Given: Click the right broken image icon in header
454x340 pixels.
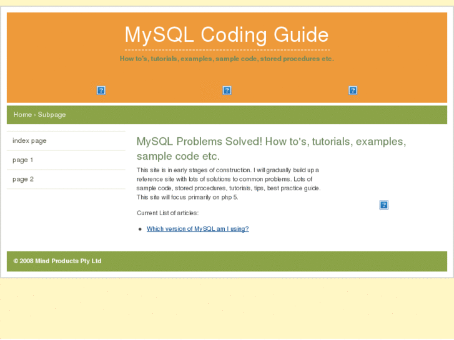Looking at the screenshot, I should (x=353, y=90).
